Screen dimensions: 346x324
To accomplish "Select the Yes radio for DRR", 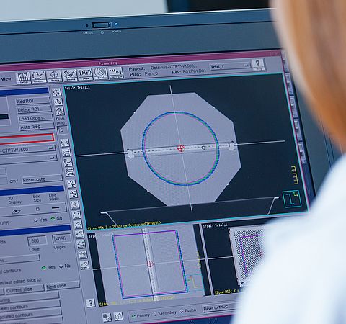I will (40, 220).
